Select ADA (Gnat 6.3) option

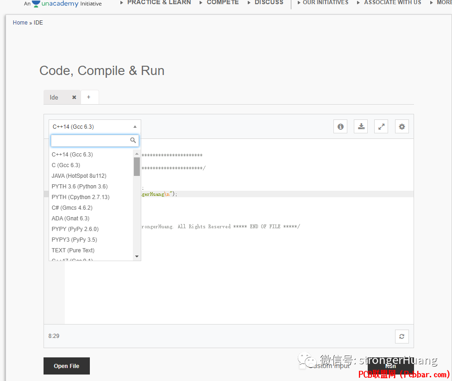pos(91,219)
